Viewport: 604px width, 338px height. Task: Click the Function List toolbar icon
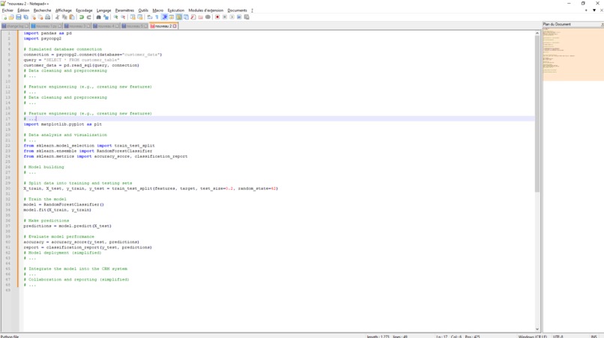click(x=193, y=17)
